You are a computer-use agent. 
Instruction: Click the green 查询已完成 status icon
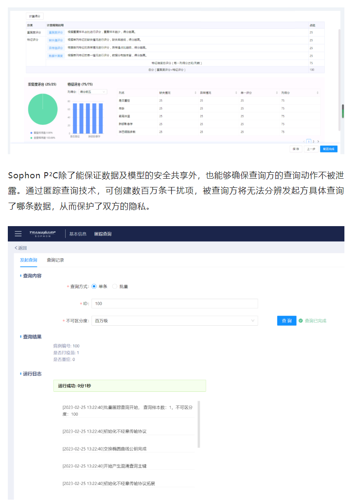point(301,321)
